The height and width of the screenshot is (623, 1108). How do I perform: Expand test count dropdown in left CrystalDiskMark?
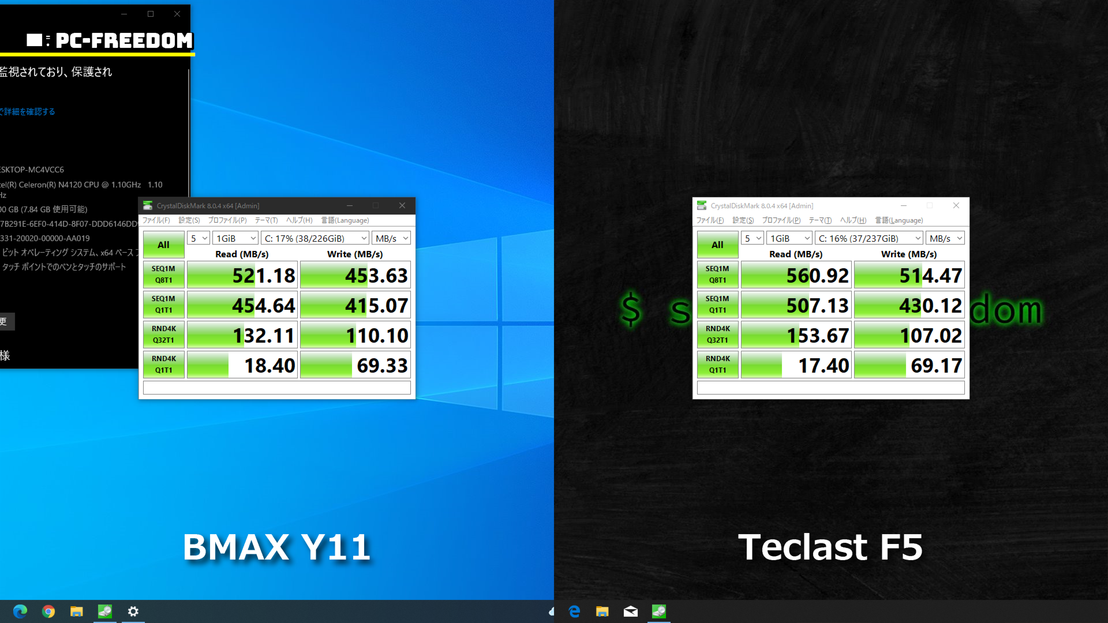coord(199,238)
